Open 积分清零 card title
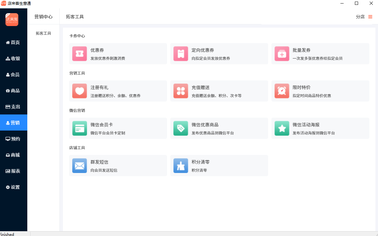378x236 pixels. click(201, 162)
